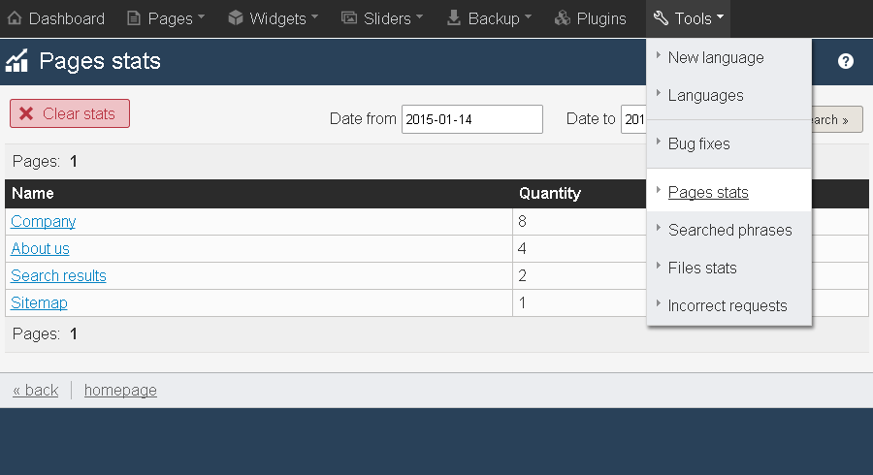This screenshot has width=873, height=475.
Task: Click the Backup download icon
Action: (454, 18)
